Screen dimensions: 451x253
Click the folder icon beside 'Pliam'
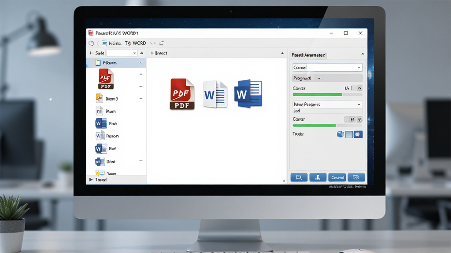click(97, 63)
